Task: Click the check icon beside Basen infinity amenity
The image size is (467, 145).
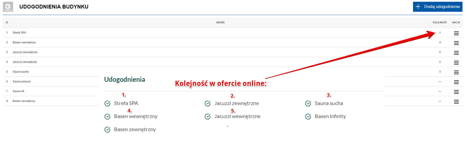Action: click(308, 116)
